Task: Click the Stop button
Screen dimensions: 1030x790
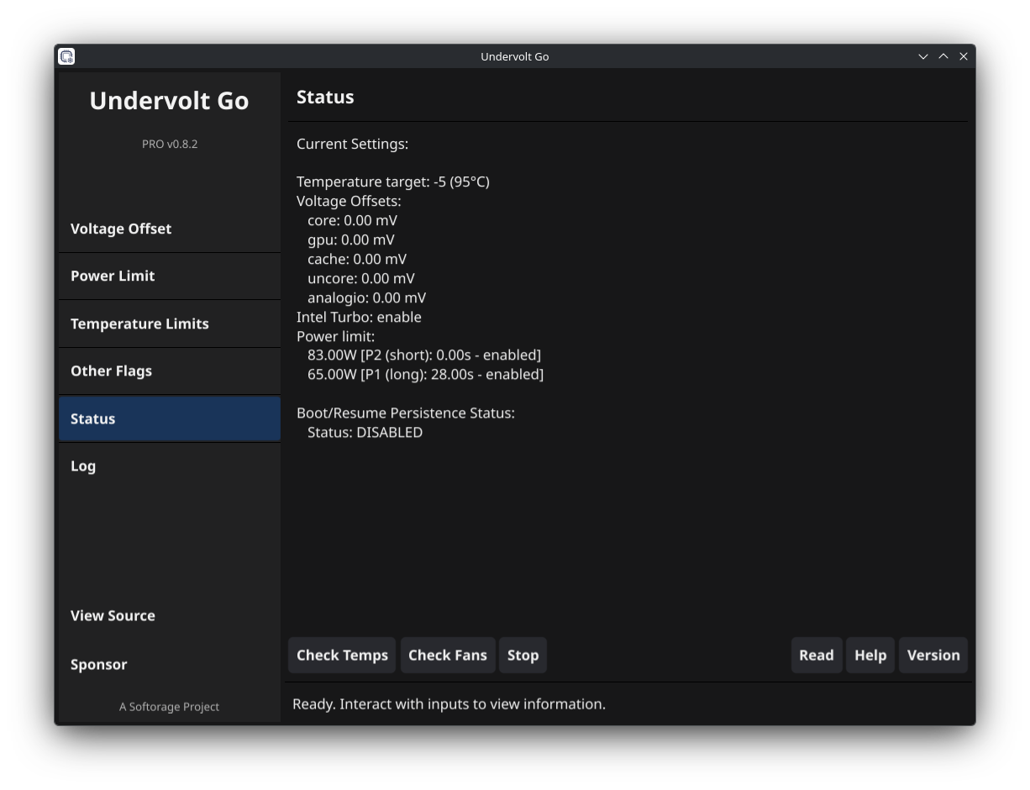Action: (x=523, y=656)
